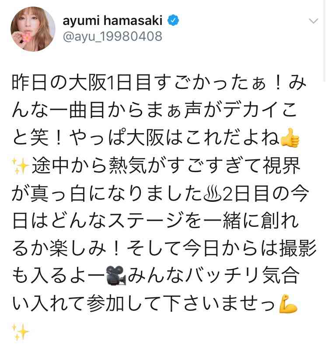The width and height of the screenshot is (328, 352).
Task: Click the hot springs emoji
Action: pyautogui.click(x=213, y=194)
